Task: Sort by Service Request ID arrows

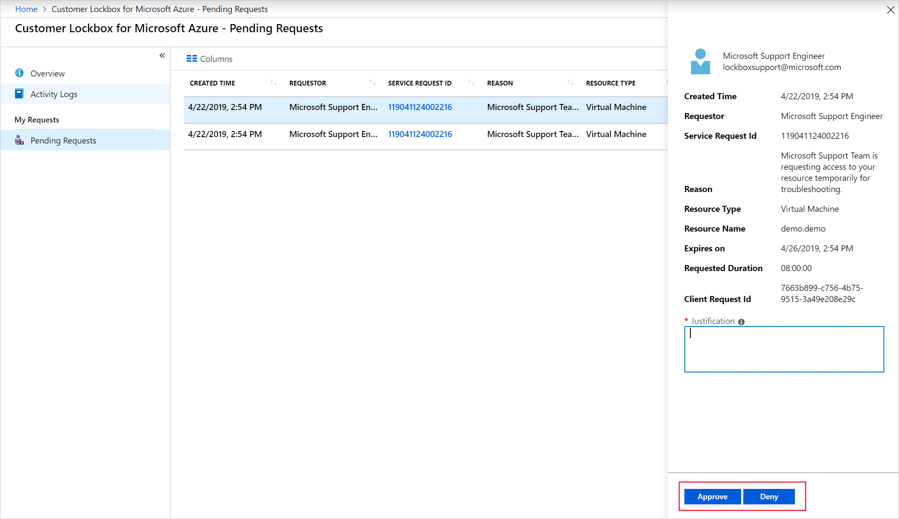Action: click(471, 82)
